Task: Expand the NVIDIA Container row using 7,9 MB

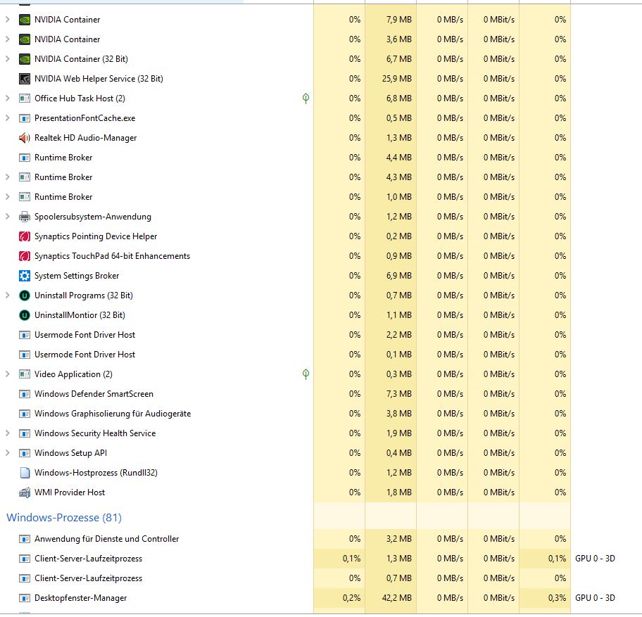Action: coord(7,19)
